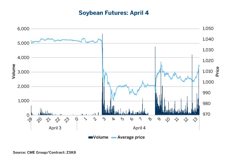Click the 6,000 volume axis tick label
231x160 pixels.
[23, 29]
